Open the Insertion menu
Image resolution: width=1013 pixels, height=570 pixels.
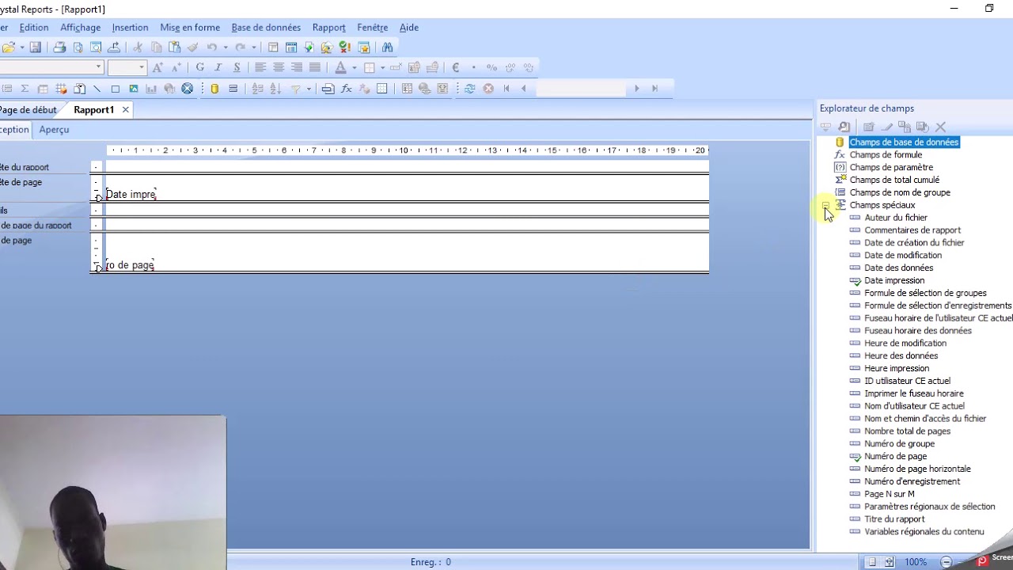coord(130,27)
